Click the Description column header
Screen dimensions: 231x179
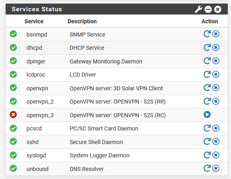[x=82, y=21]
